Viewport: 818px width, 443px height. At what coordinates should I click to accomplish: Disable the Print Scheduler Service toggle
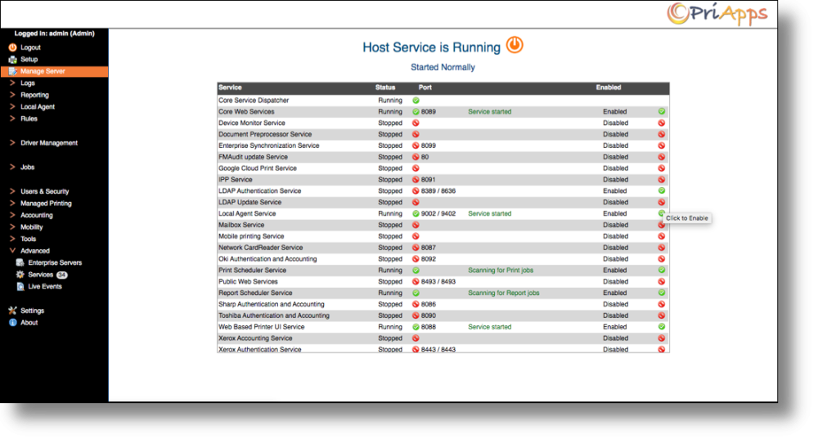point(662,271)
